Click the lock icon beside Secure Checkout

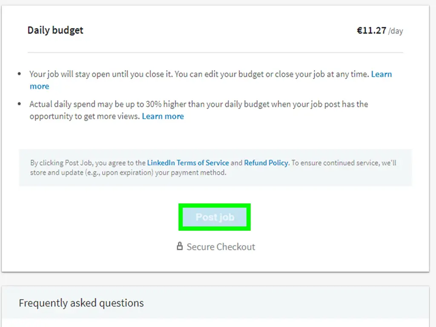[180, 247]
